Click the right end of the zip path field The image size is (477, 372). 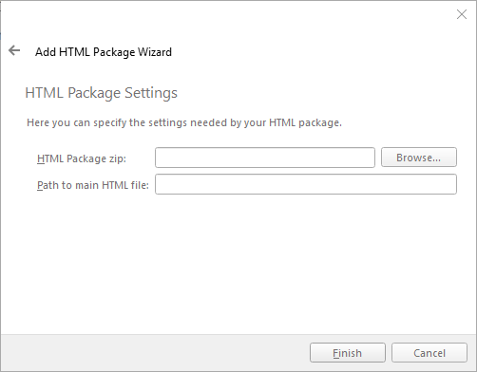368,158
